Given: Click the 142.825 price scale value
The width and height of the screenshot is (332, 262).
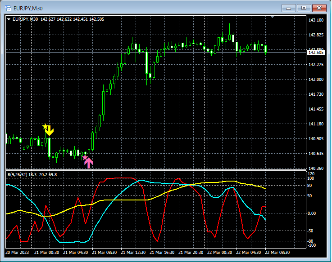Looking at the screenshot, I should pos(316,35).
